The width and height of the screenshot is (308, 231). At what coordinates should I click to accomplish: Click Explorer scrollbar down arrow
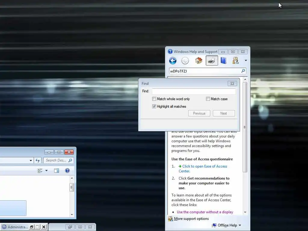(72, 214)
